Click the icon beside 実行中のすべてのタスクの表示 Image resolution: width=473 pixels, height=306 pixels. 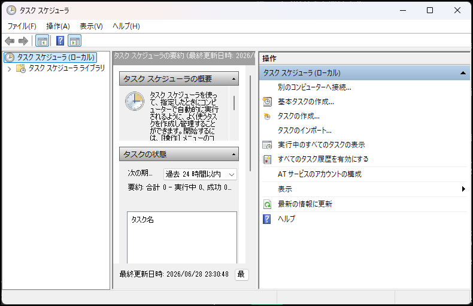(x=267, y=145)
